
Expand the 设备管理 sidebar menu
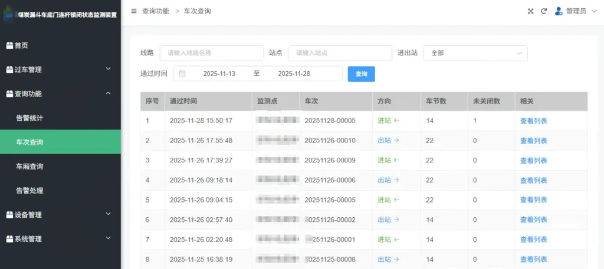[108, 214]
